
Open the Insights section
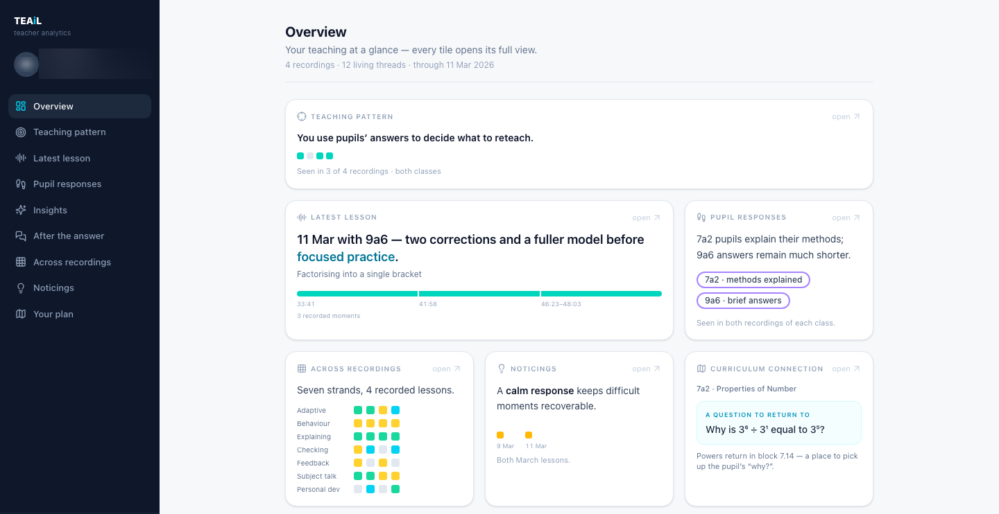(x=80, y=210)
